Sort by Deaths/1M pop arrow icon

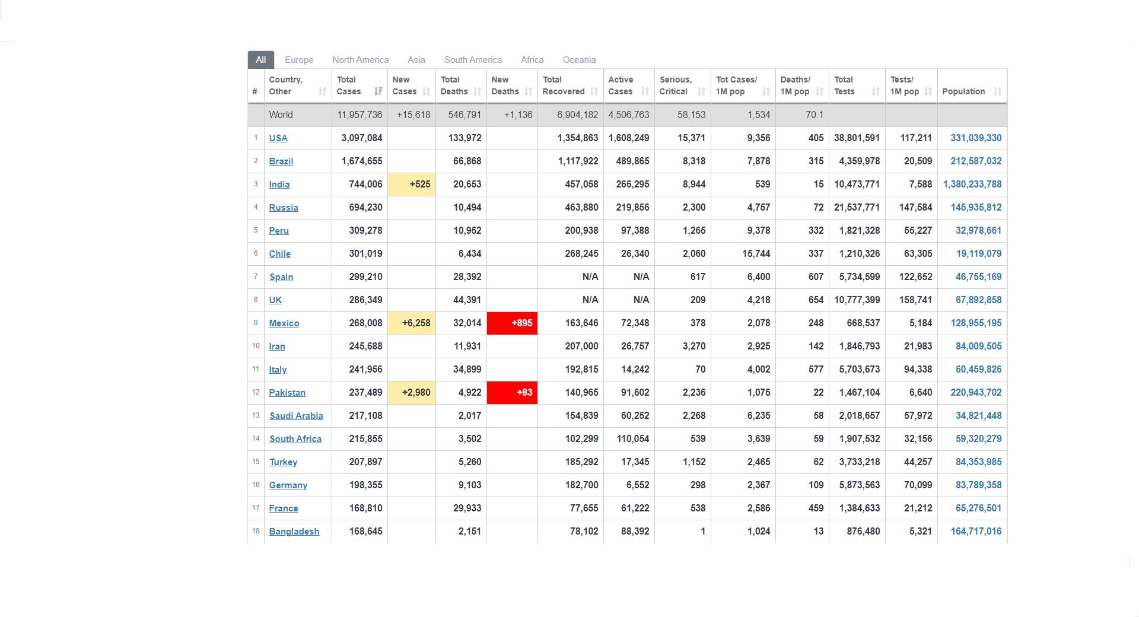pyautogui.click(x=819, y=91)
